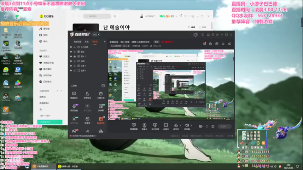
Task: Open QQ音乐 account dropdown arrow
Action: coord(176,16)
